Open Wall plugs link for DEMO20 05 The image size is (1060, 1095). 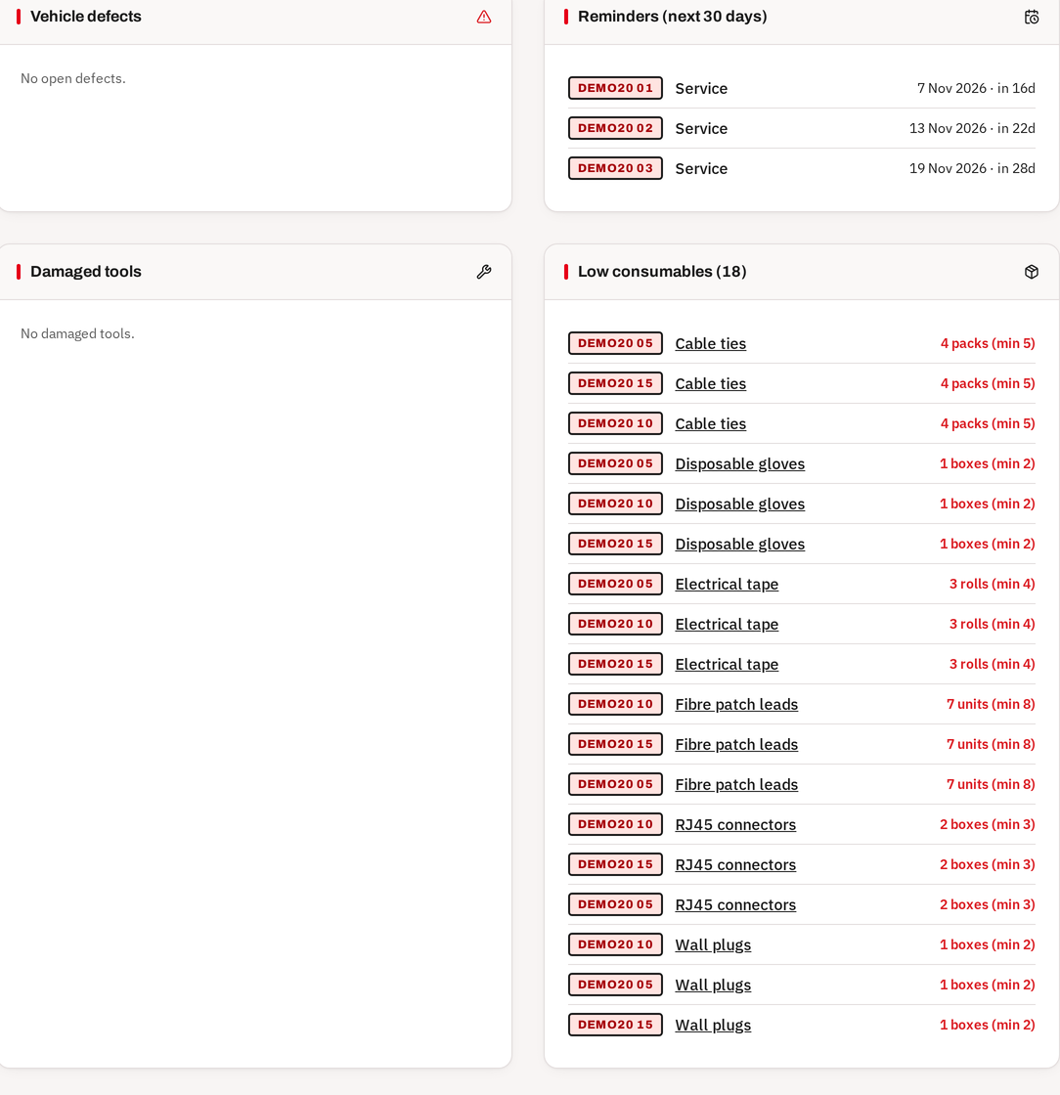[713, 985]
